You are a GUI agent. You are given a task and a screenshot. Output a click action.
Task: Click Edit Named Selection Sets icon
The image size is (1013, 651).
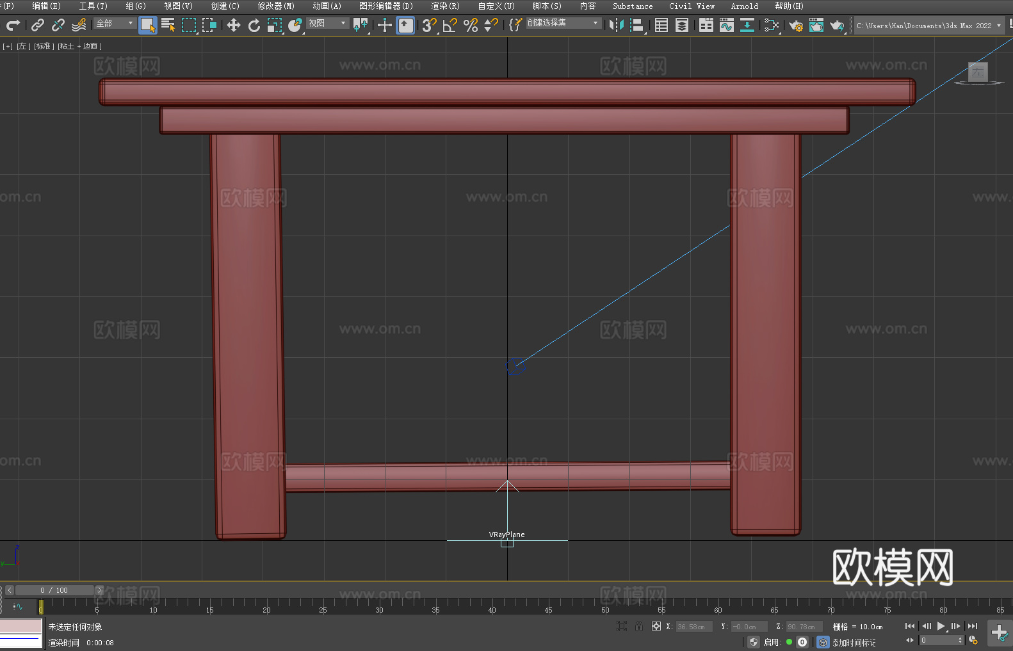point(515,25)
